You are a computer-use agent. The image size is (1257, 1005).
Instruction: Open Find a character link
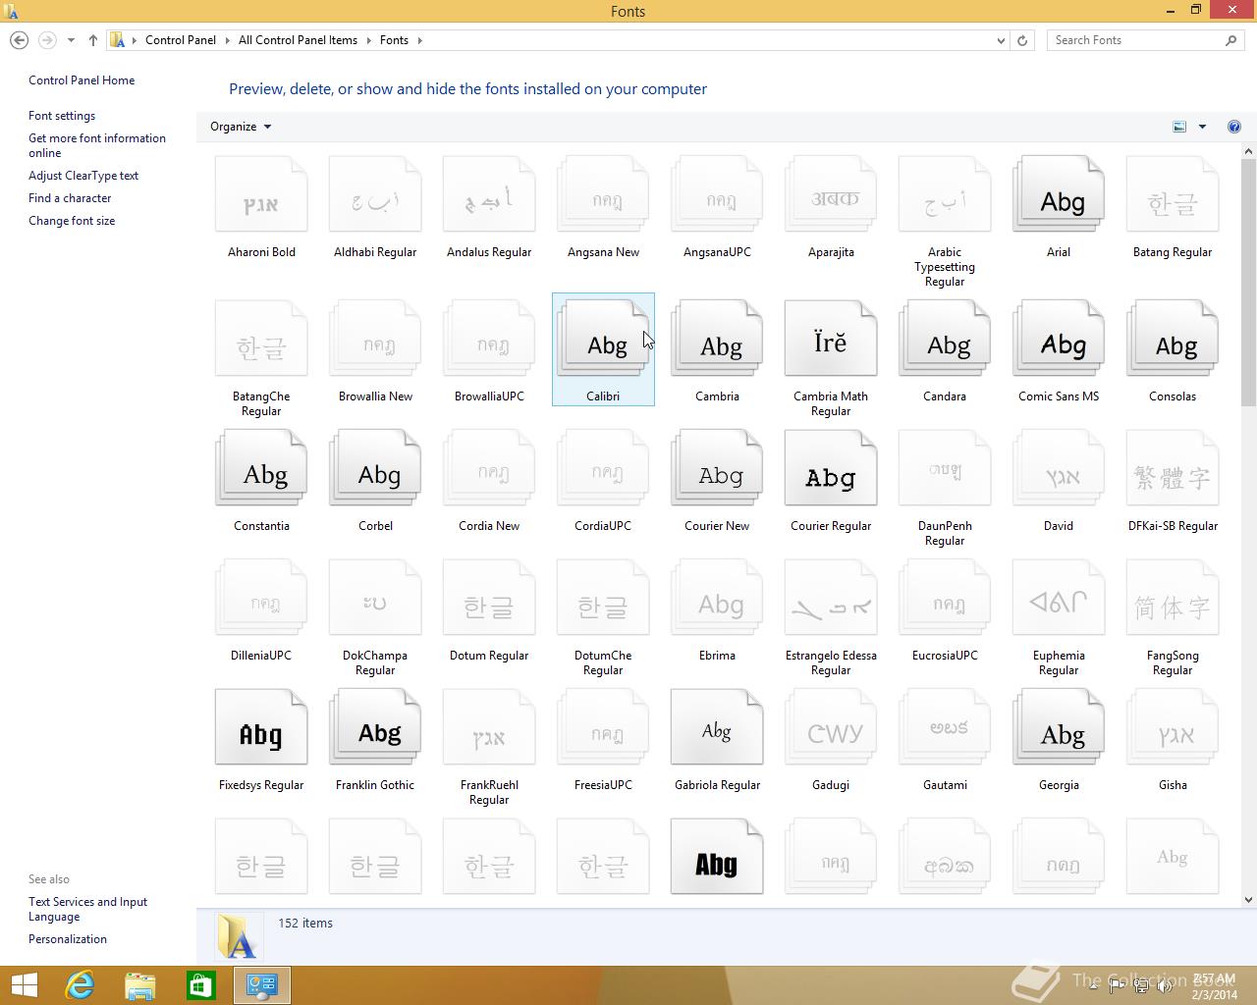pos(70,198)
